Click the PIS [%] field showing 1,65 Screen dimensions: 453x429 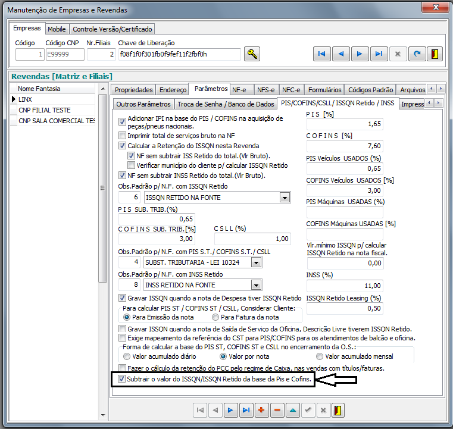(345, 124)
